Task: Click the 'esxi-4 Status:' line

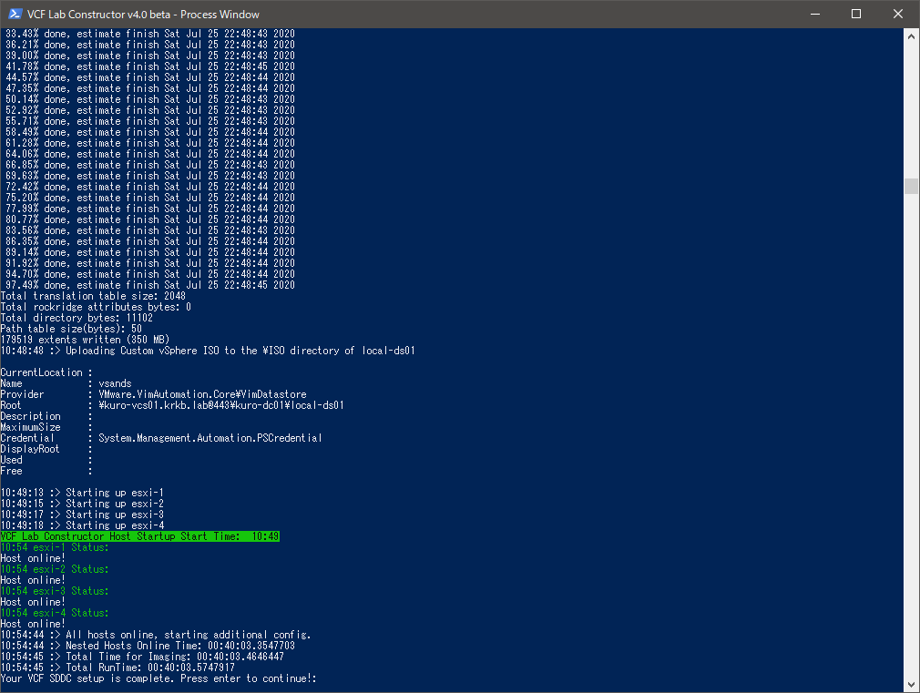Action: 55,613
